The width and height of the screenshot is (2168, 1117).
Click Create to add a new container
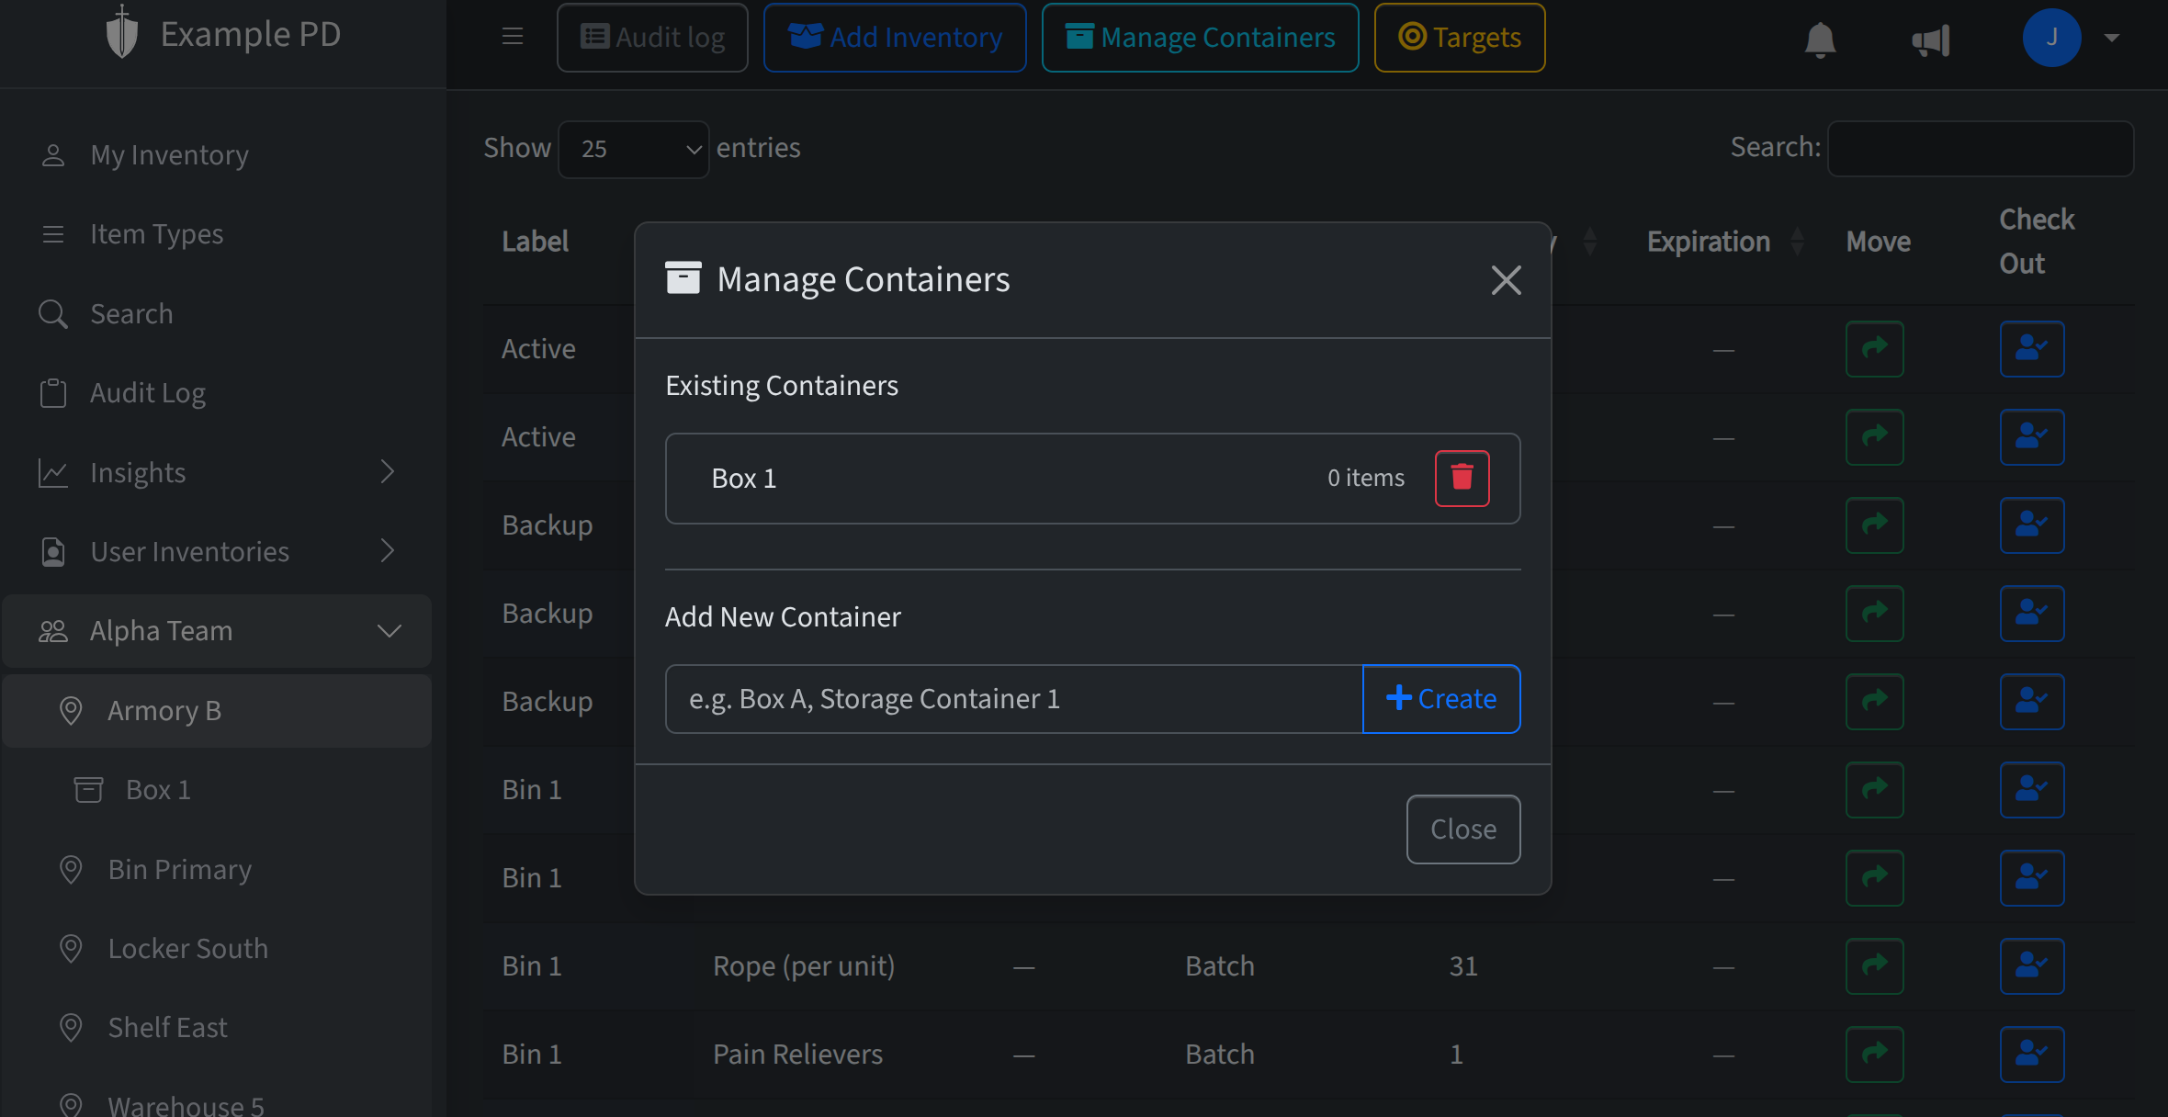pyautogui.click(x=1440, y=698)
